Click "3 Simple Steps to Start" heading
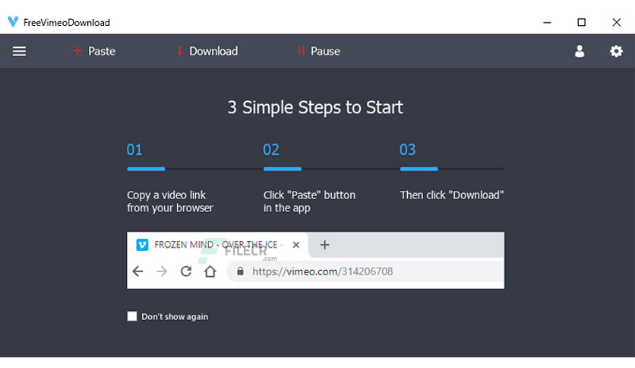The height and width of the screenshot is (368, 635). tap(315, 107)
